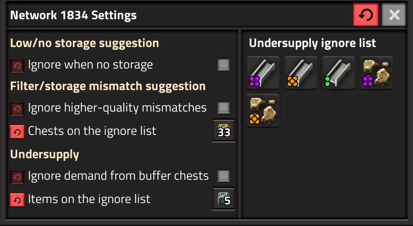Select the epic-quality stone icon

coord(377,73)
